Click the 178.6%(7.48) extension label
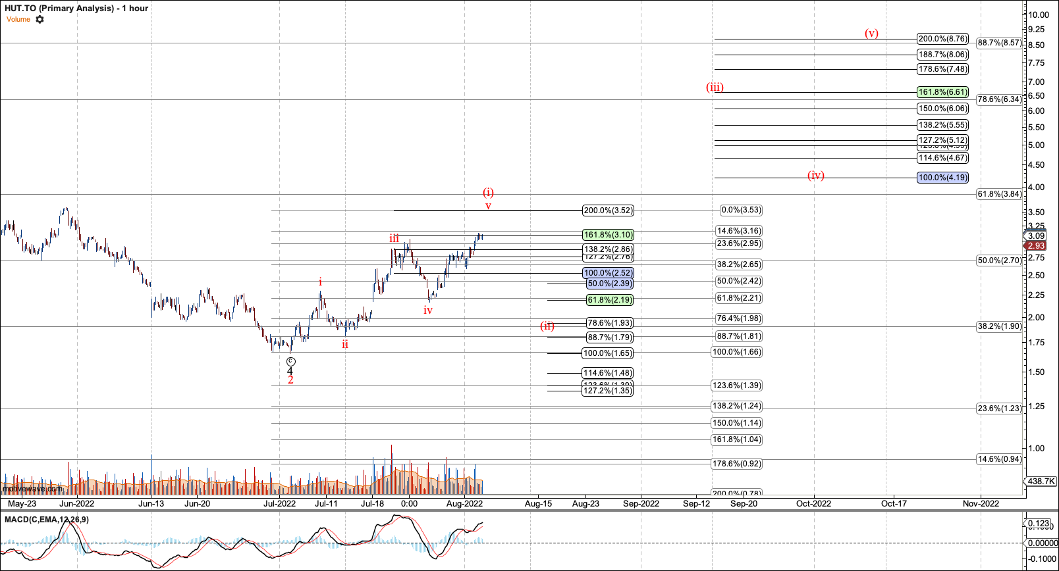Image resolution: width=1059 pixels, height=571 pixels. tap(943, 69)
